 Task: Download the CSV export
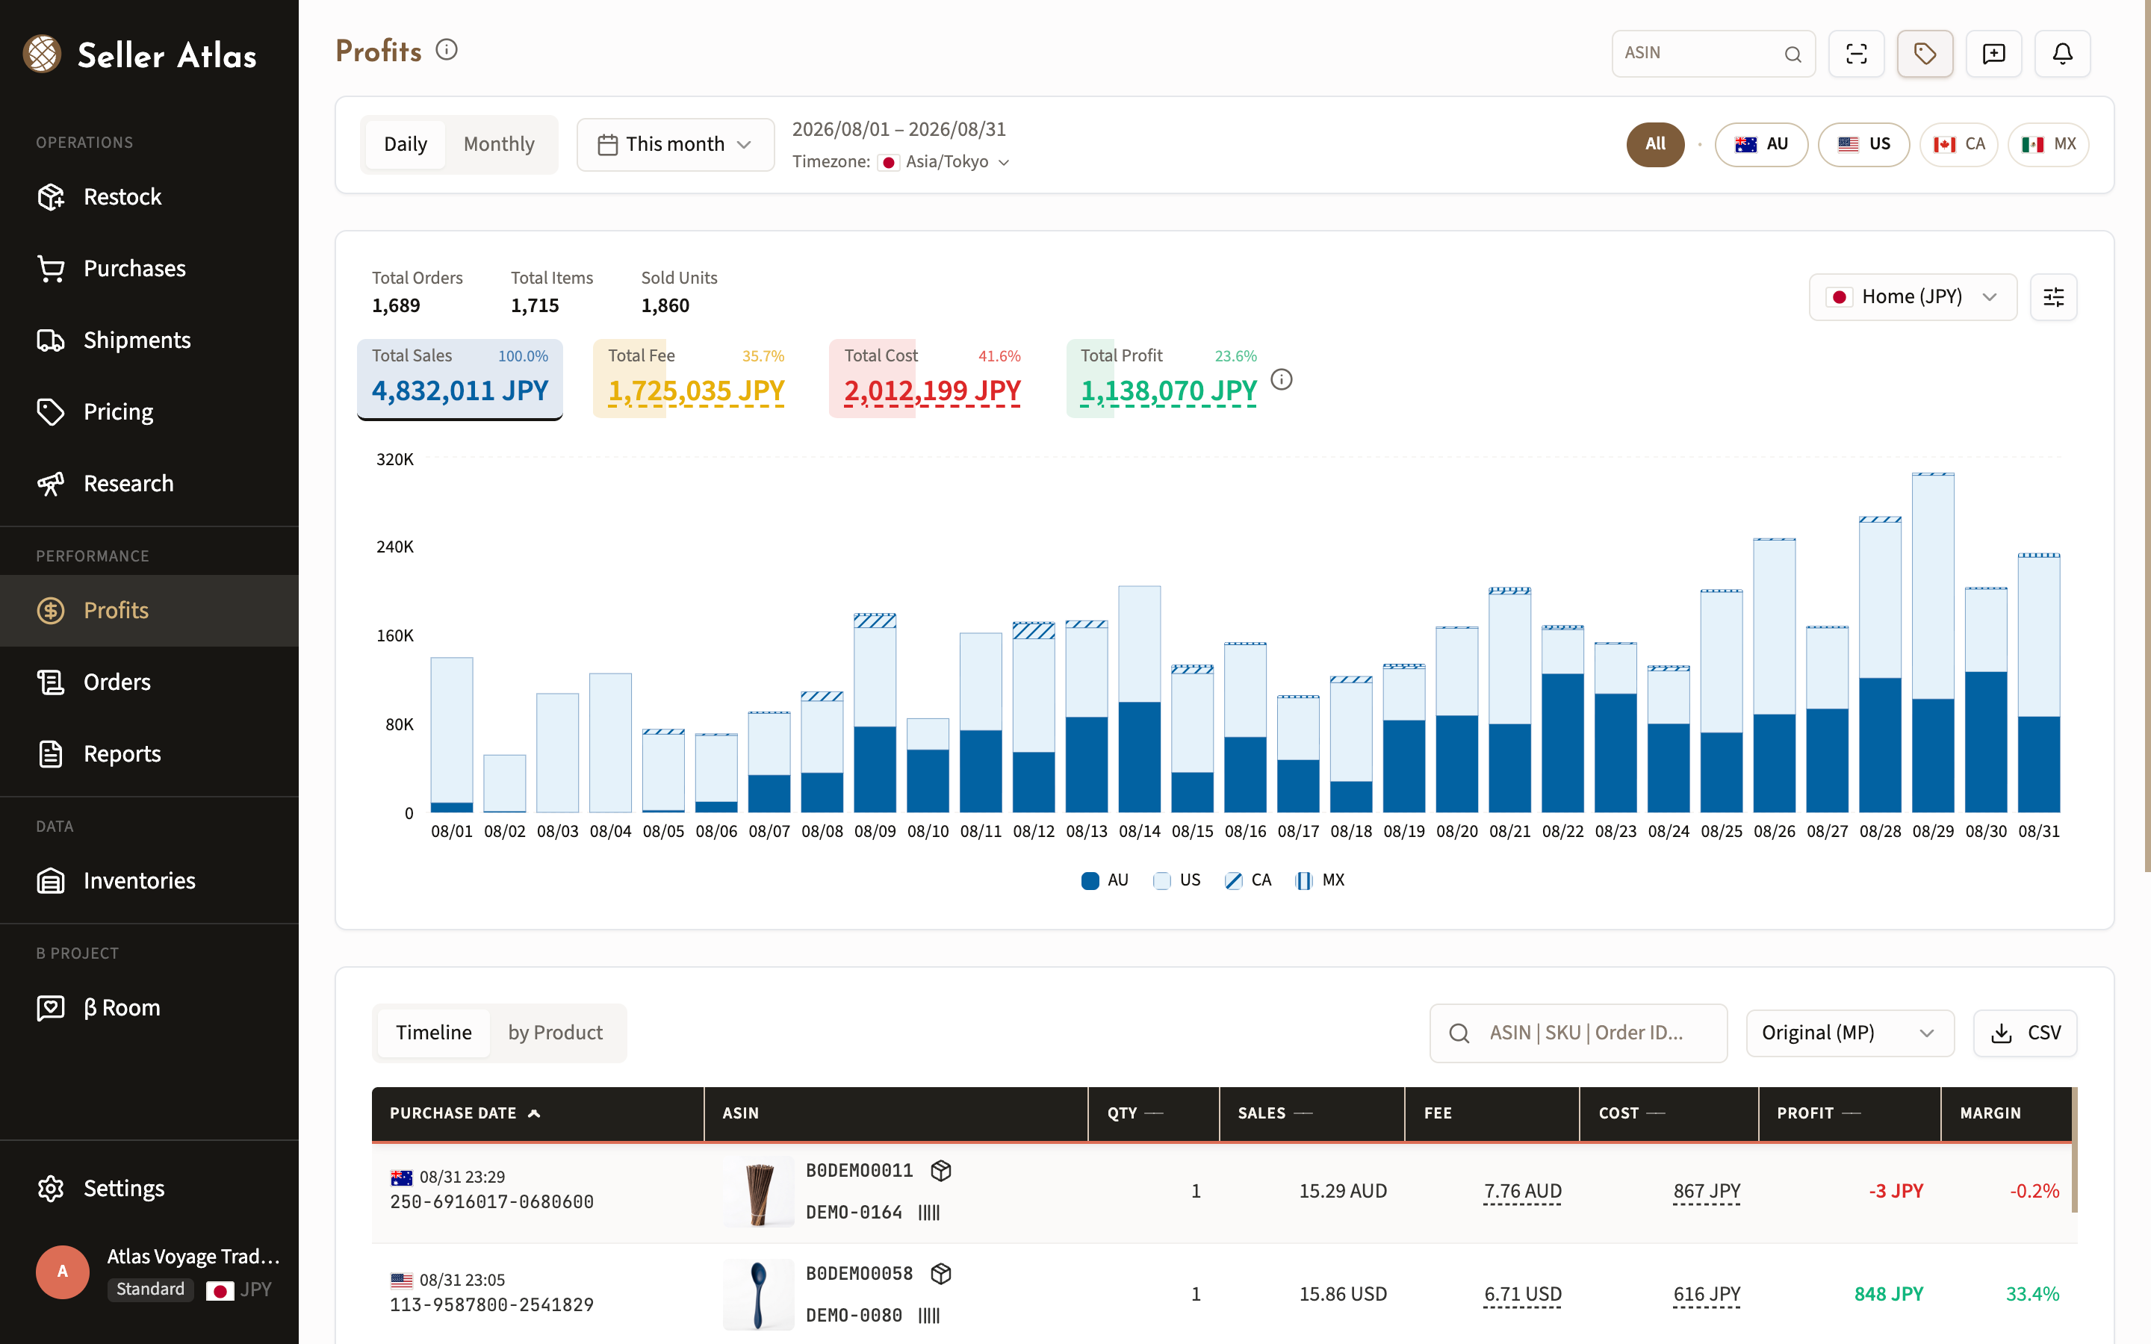point(2025,1033)
